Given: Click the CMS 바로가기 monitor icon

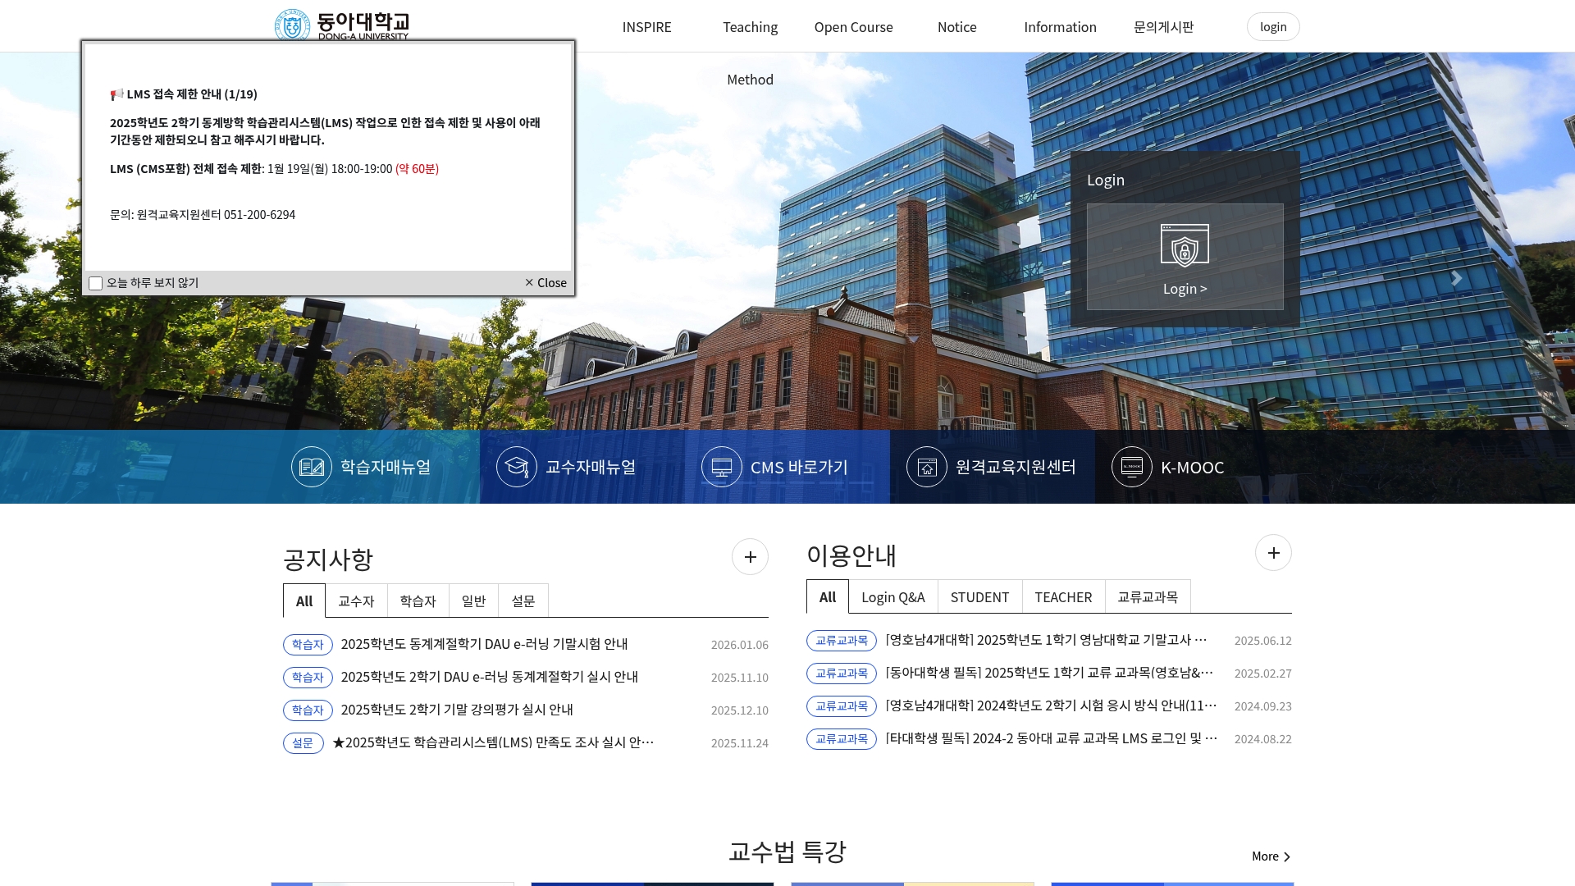Looking at the screenshot, I should pos(722,466).
